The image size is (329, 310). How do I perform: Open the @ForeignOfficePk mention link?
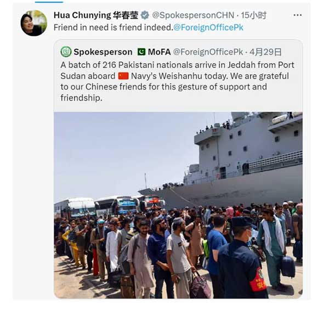pyautogui.click(x=208, y=27)
